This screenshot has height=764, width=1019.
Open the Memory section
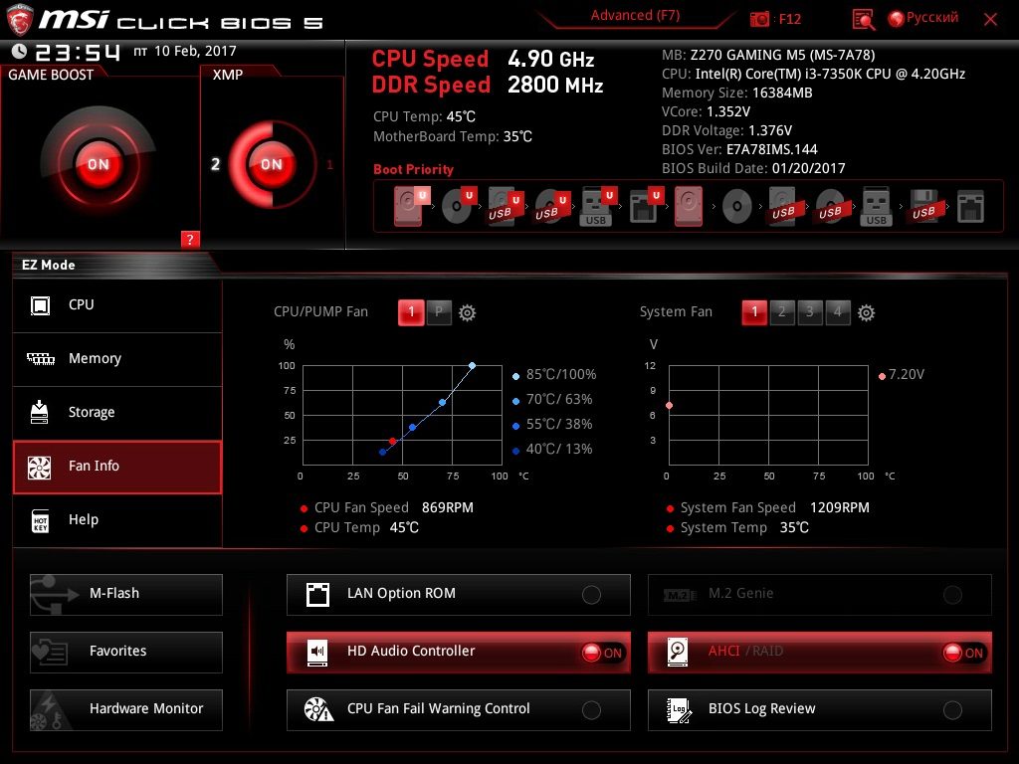click(117, 359)
